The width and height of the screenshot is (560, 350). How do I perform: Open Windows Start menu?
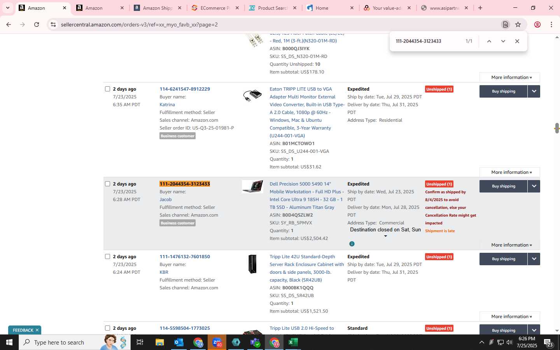(9, 342)
